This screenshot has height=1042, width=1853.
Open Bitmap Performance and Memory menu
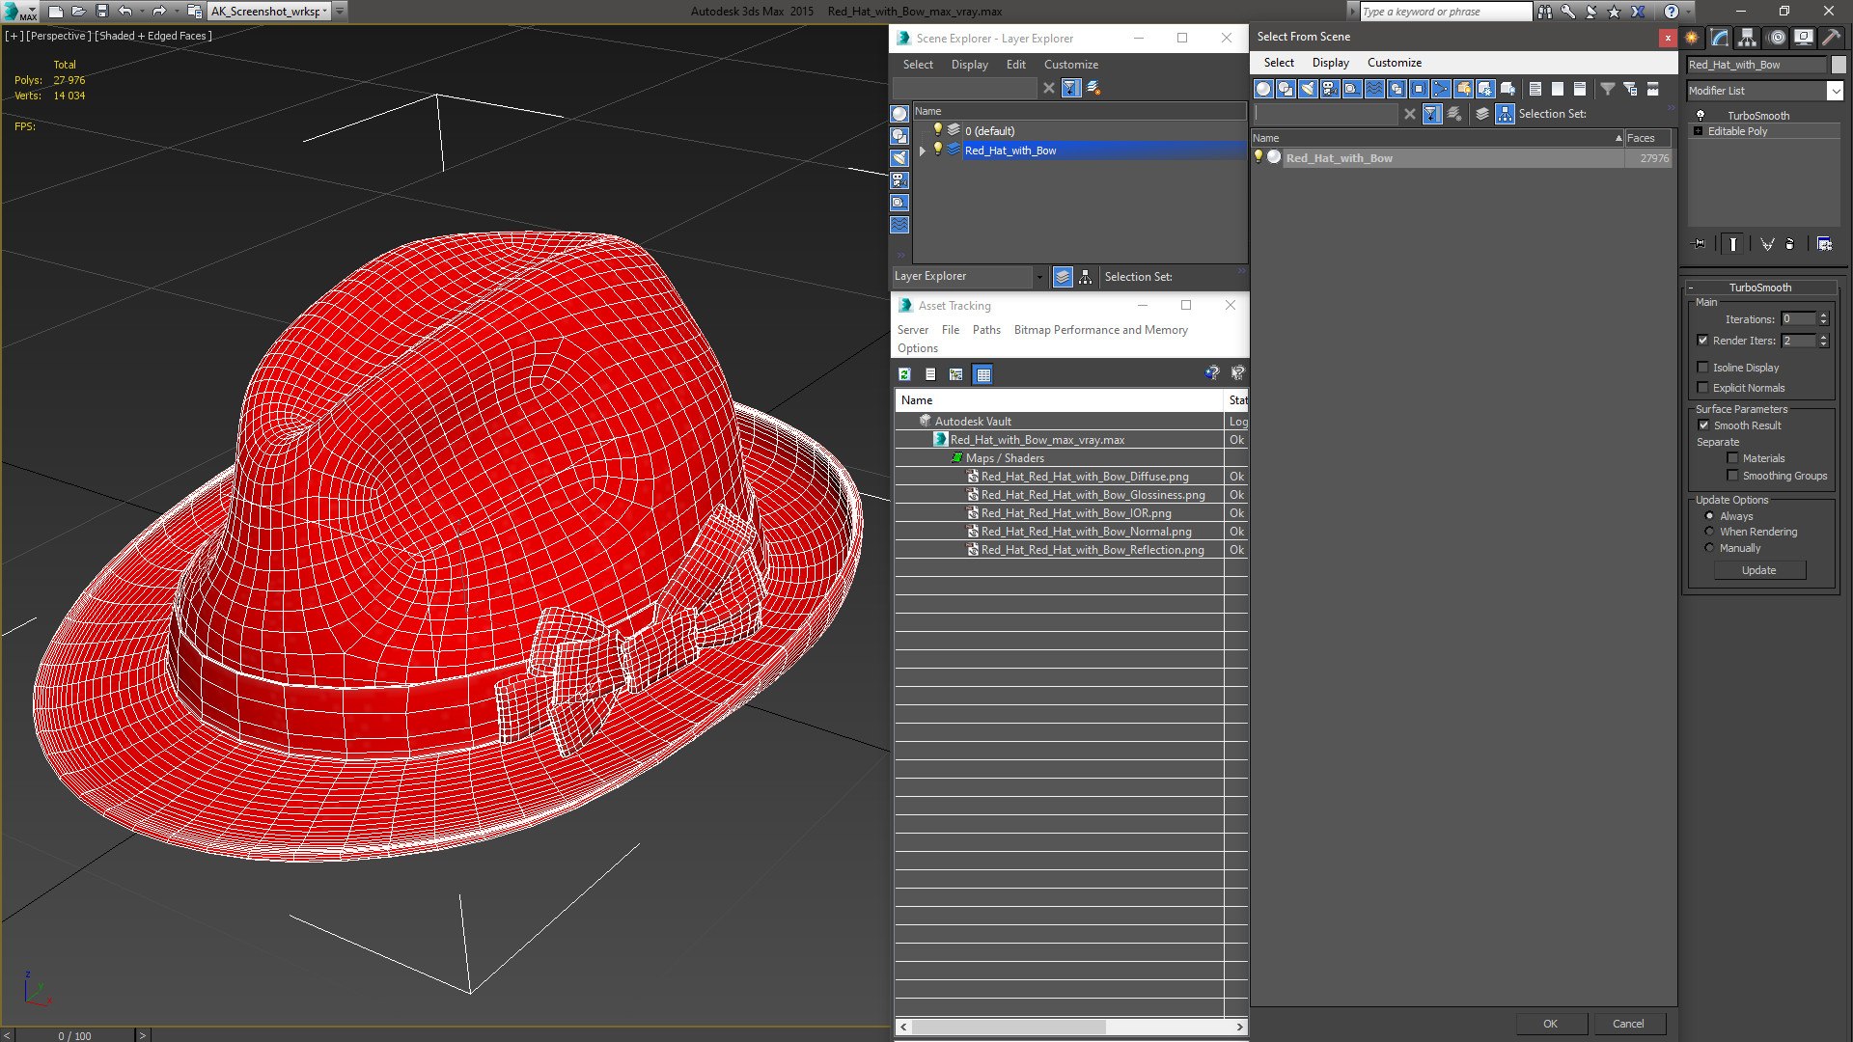pyautogui.click(x=1100, y=330)
